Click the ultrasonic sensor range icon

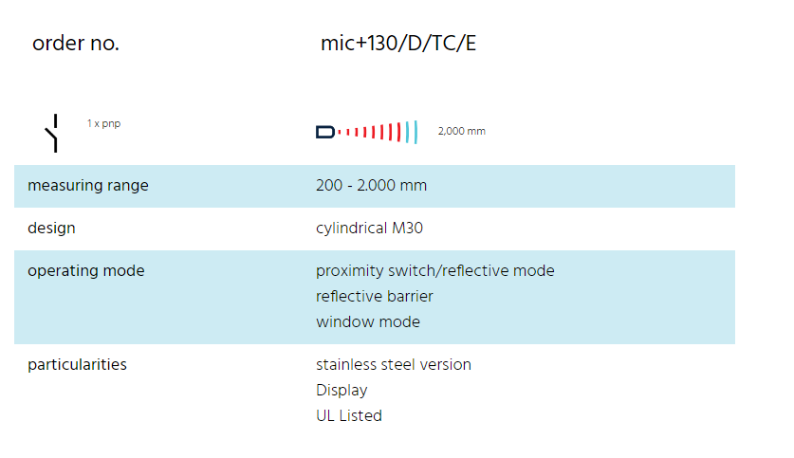(367, 132)
